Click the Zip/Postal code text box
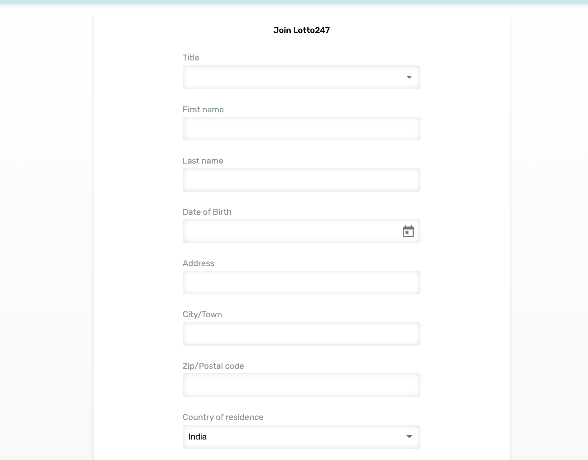 pyautogui.click(x=301, y=385)
